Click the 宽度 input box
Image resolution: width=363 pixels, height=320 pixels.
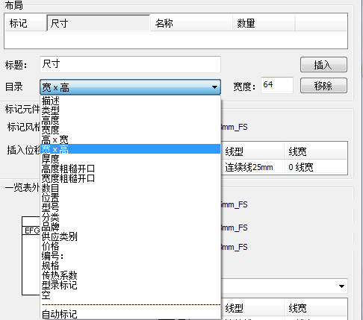pyautogui.click(x=277, y=85)
